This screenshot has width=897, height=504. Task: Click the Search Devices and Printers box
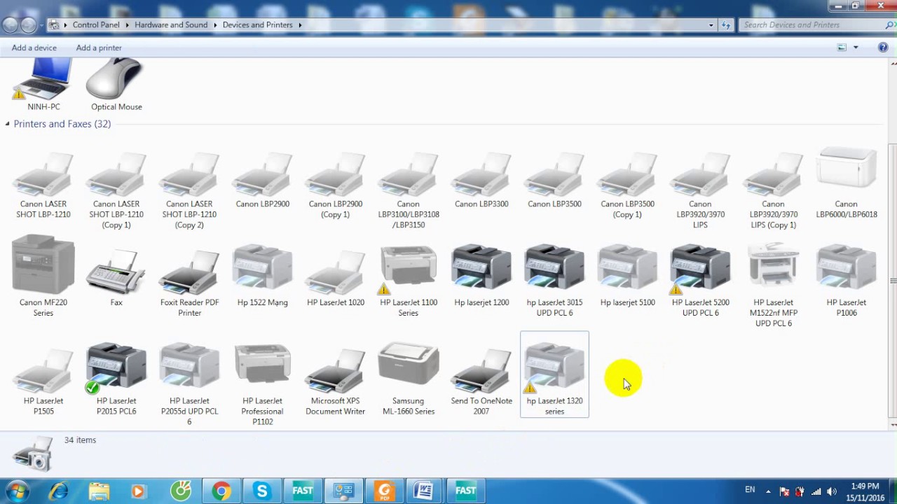pos(806,24)
